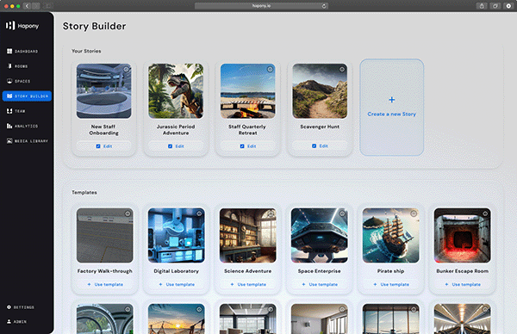Click the Settings gear icon
This screenshot has height=334, width=517.
pos(9,307)
